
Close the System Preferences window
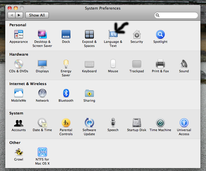[10, 8]
